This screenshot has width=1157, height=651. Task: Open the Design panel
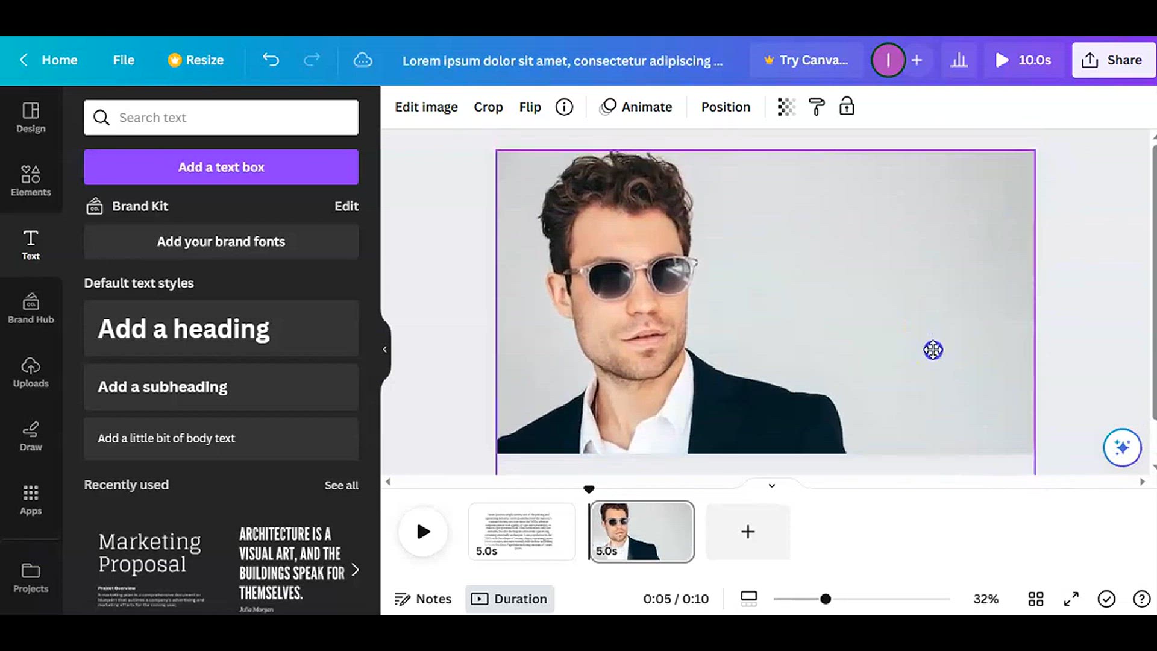31,118
